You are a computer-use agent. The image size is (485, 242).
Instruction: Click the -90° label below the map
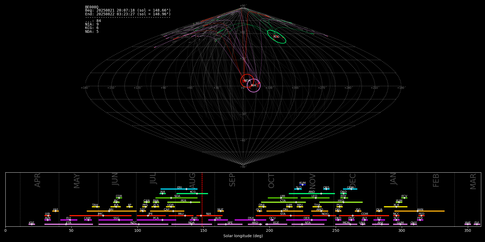click(243, 167)
